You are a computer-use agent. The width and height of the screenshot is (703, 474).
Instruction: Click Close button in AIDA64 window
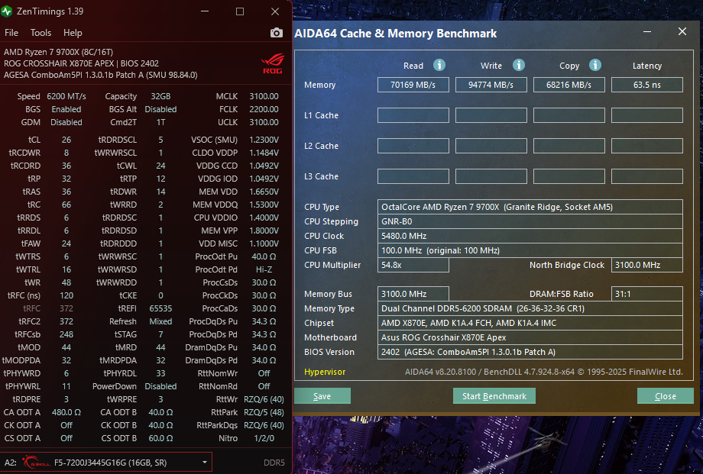pos(666,396)
